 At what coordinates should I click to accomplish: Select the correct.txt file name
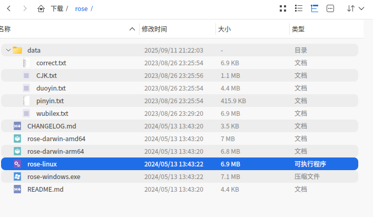pos(51,63)
